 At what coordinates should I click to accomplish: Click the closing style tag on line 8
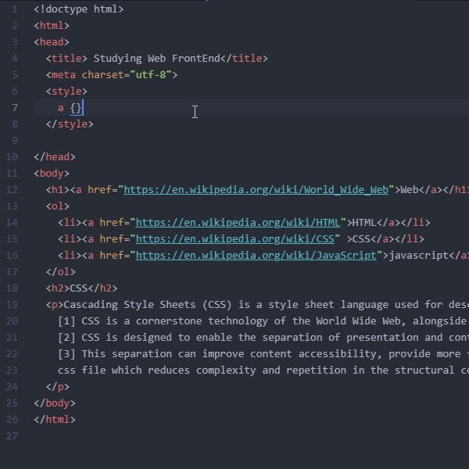tap(70, 124)
